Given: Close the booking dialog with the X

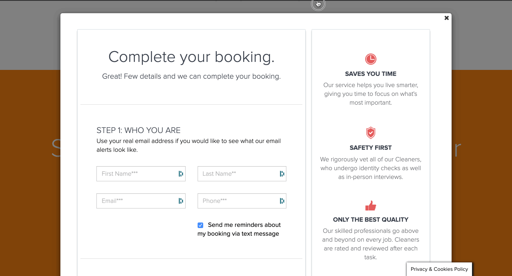Looking at the screenshot, I should (x=446, y=18).
